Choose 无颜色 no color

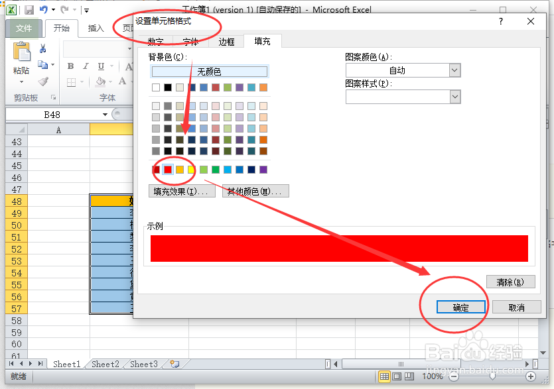[x=209, y=72]
